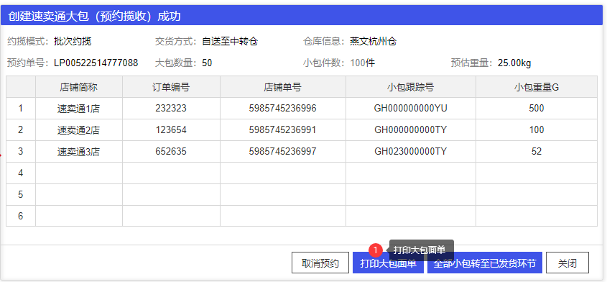Image resolution: width=607 pixels, height=282 pixels.
Task: Select weight cell 100 for 速卖通2店
Action: (537, 129)
